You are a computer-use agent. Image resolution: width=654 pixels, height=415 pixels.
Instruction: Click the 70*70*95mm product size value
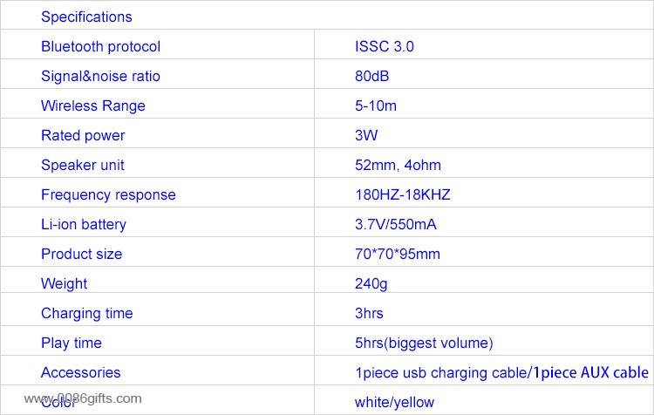pos(397,254)
